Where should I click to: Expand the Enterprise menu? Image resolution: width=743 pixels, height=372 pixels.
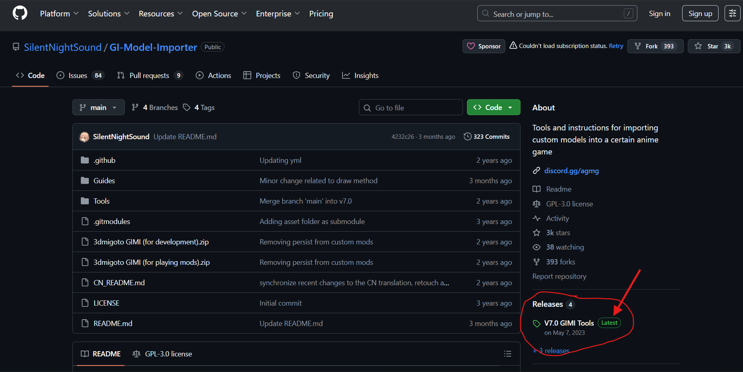point(278,14)
